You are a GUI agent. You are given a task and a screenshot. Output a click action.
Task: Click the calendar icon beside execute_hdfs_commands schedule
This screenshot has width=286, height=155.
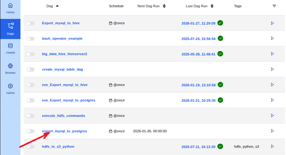(x=110, y=116)
